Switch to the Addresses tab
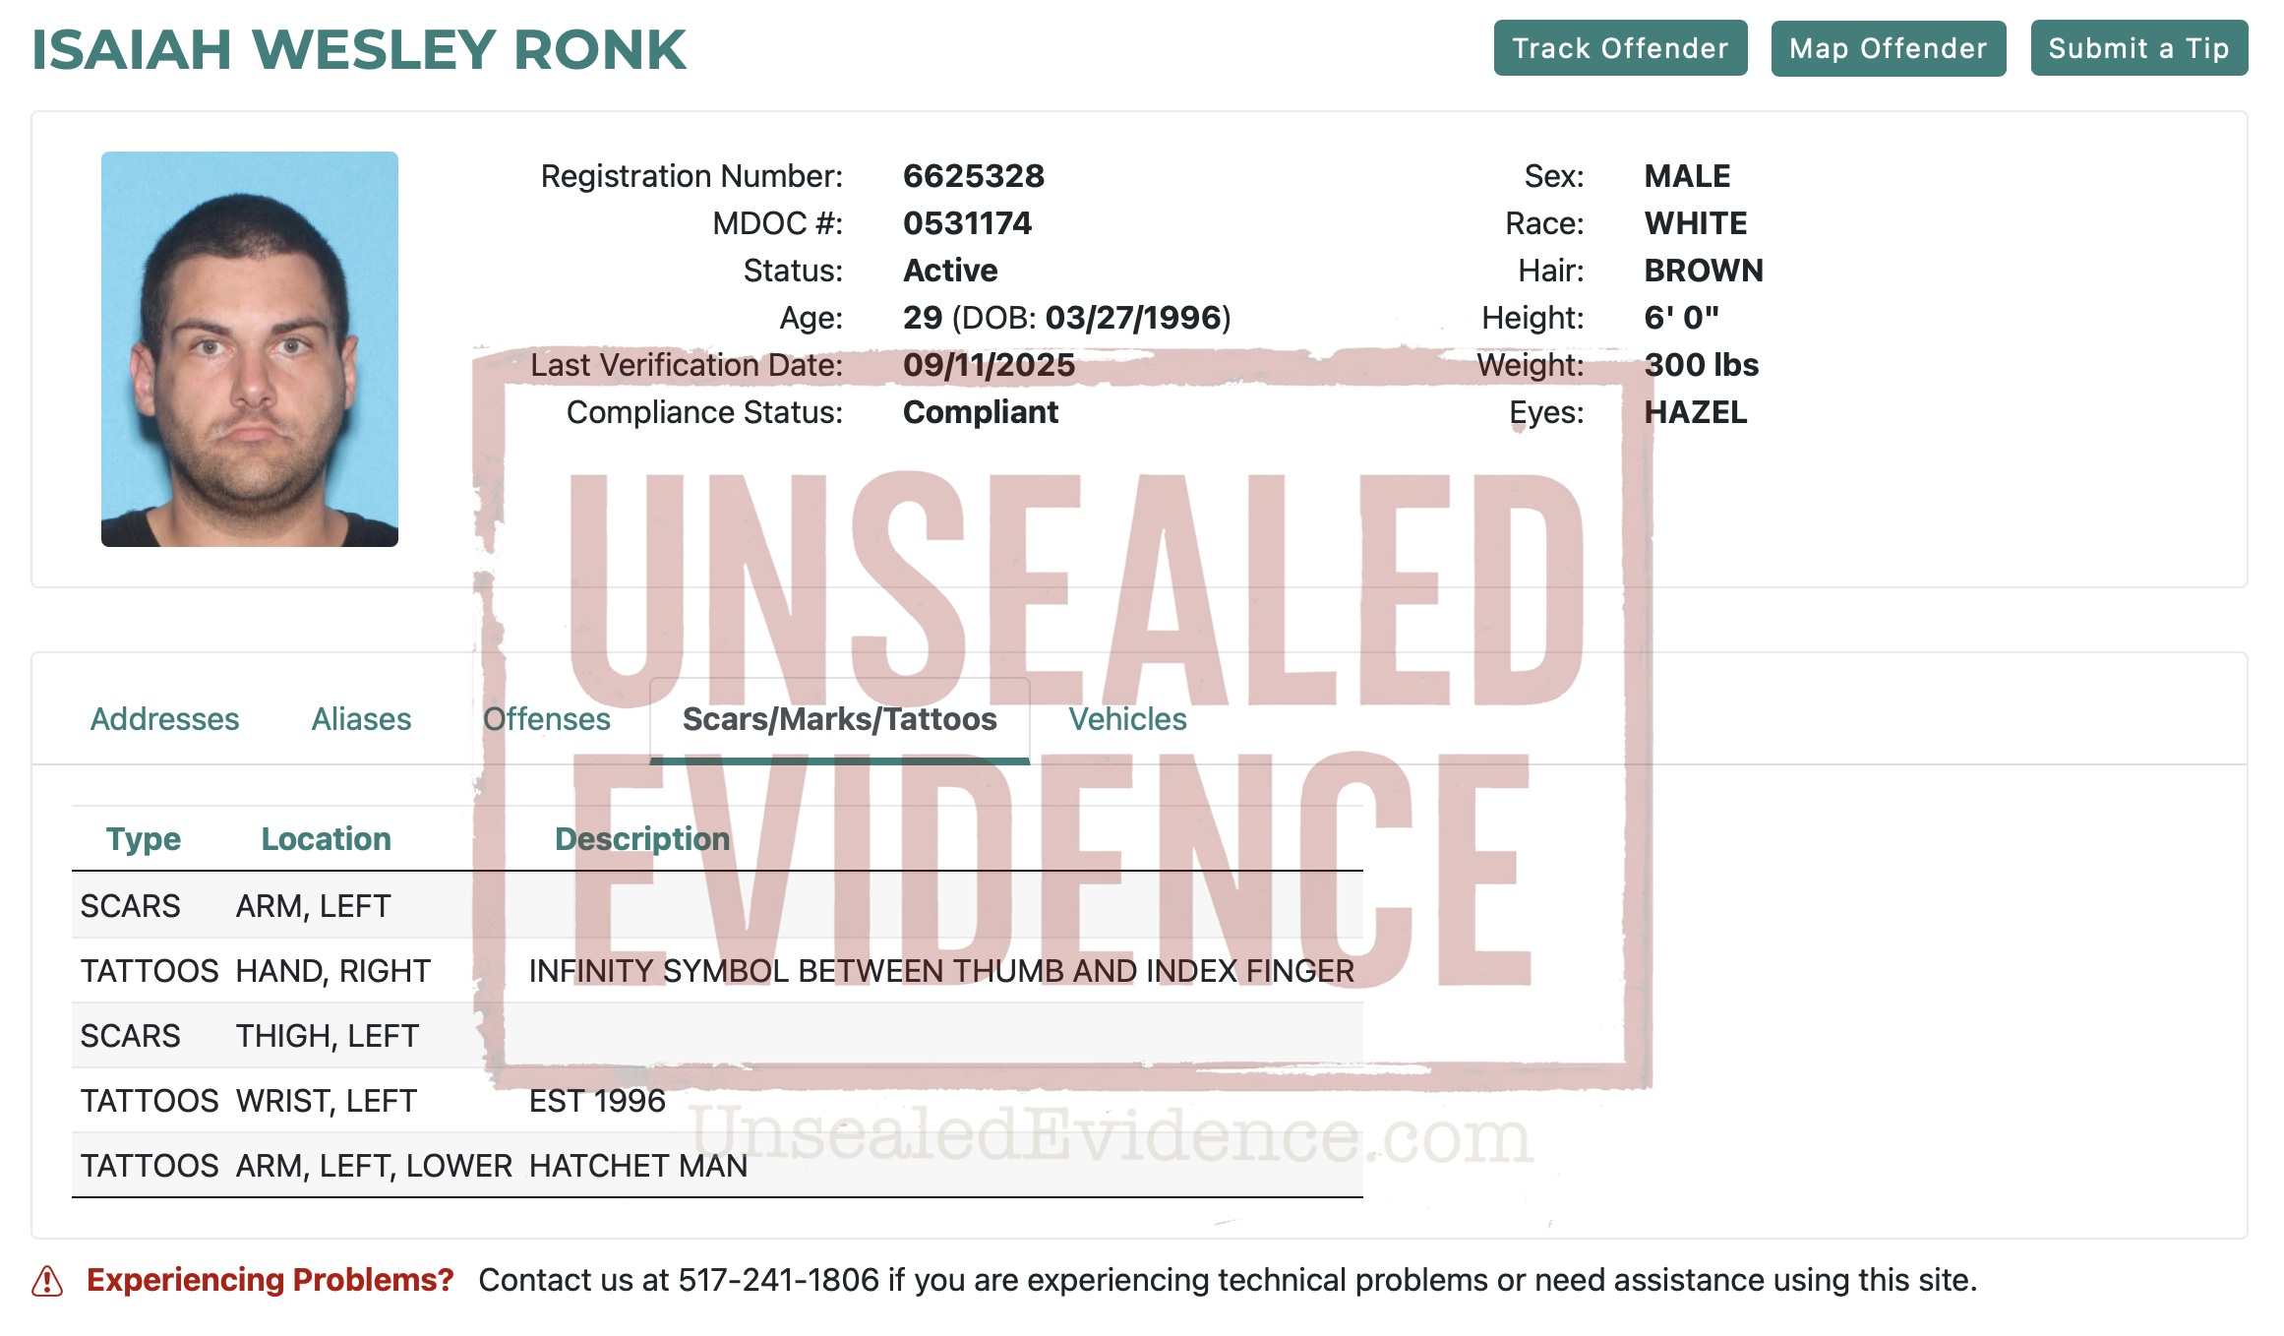 pos(164,719)
